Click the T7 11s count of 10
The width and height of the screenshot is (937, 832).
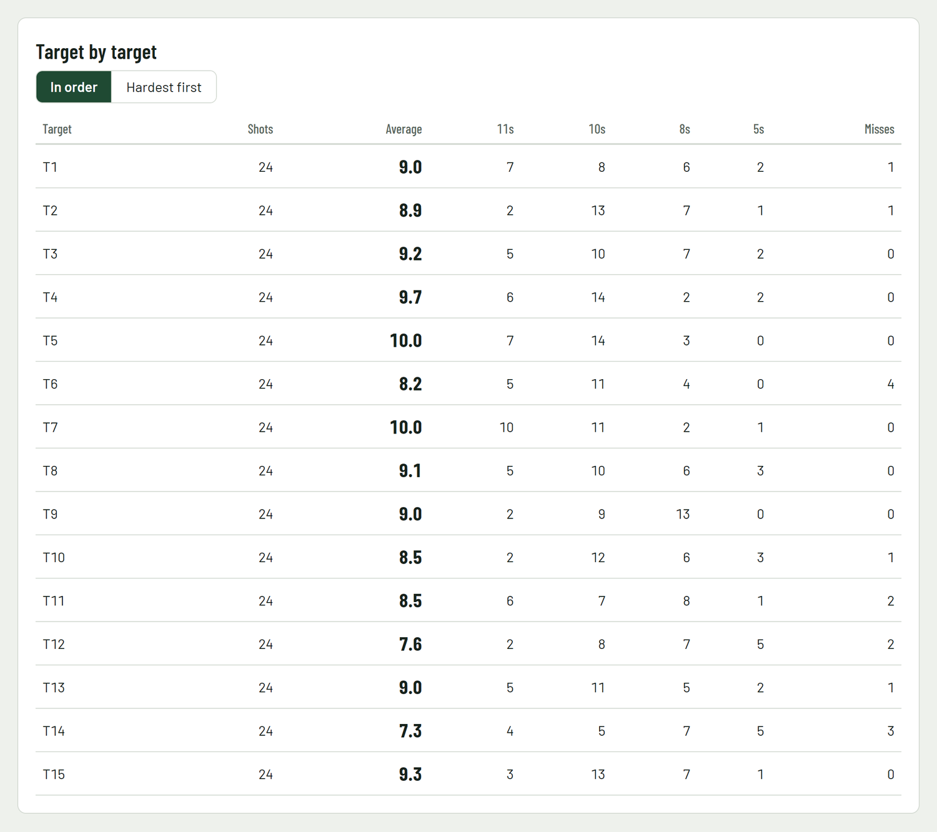(x=507, y=427)
